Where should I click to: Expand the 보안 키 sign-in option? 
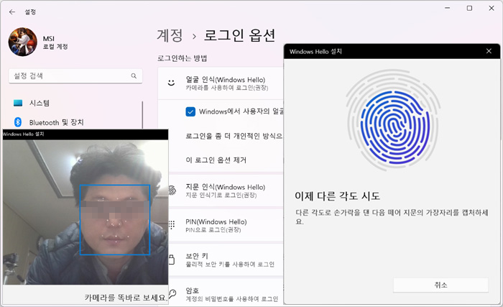click(226, 260)
